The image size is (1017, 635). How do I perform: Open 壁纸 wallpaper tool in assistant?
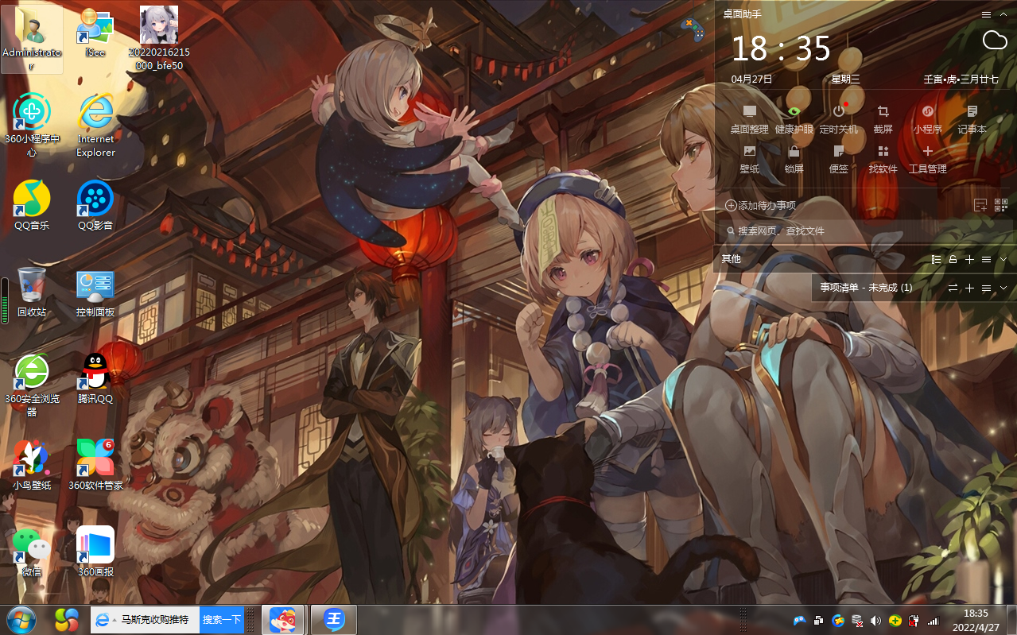pos(749,159)
